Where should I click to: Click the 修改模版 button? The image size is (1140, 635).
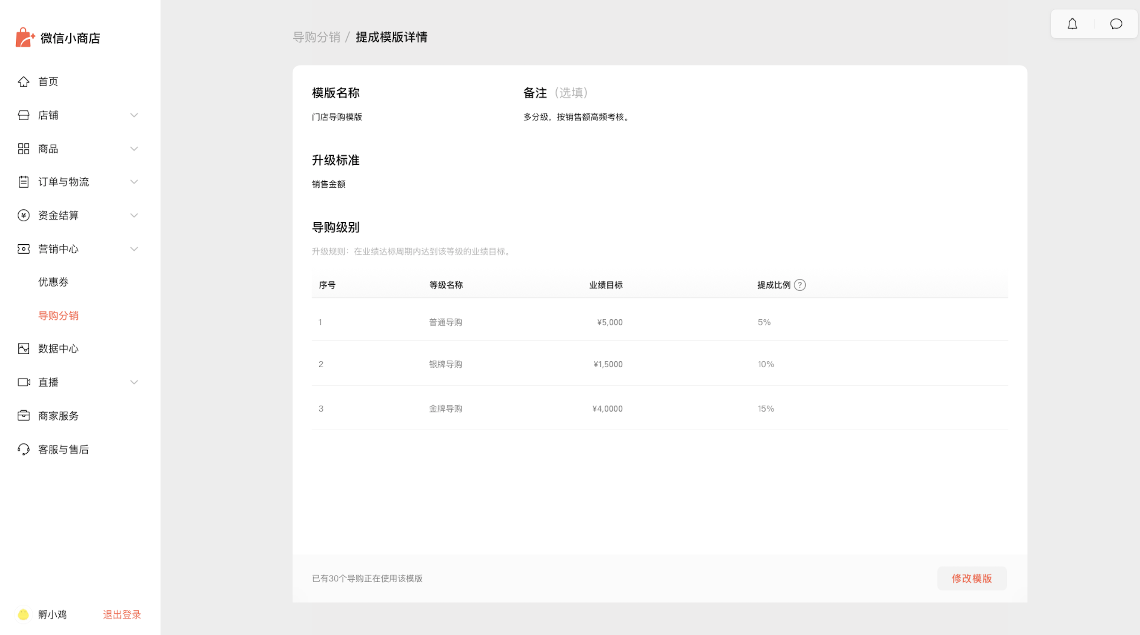[x=971, y=578]
